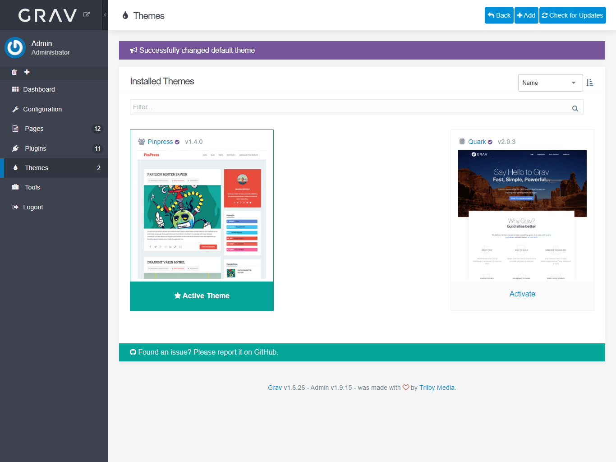Click the trash clear-cache icon in sidebar

coord(14,72)
